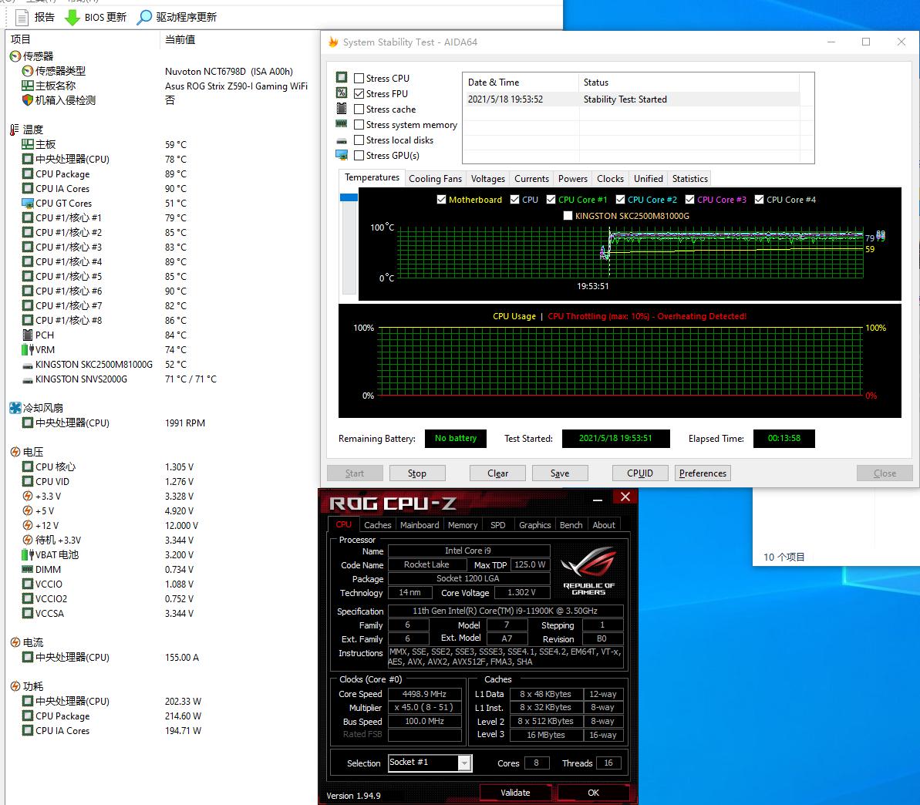Enable the KINGSTON SKC2500M81000G graph checkbox
The image size is (920, 805).
[568, 215]
